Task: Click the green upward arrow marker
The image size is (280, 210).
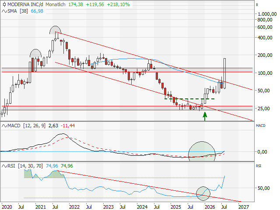Action: tap(205, 116)
